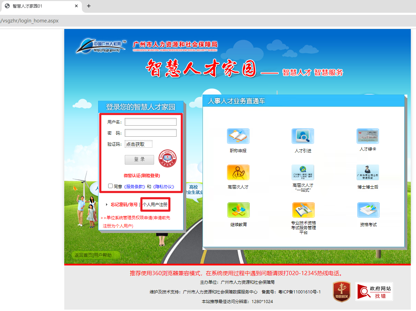Open the 继续教育 icon
Screen dimensions: 416x311
point(238,210)
